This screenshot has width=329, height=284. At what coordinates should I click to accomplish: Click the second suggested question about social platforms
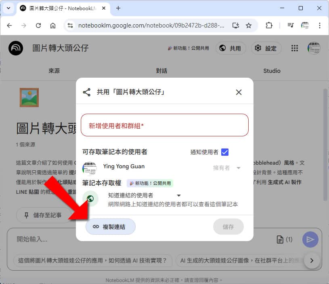(x=239, y=261)
